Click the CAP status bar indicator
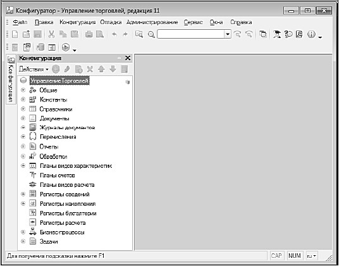Screen dimensions: 339x266 pyautogui.click(x=276, y=256)
